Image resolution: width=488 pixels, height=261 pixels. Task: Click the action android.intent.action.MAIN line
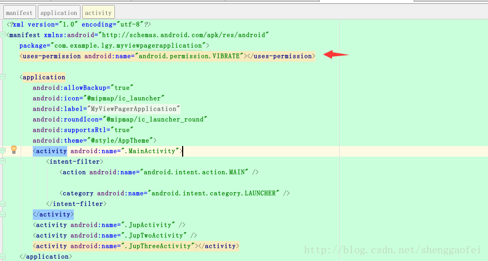pyautogui.click(x=159, y=172)
